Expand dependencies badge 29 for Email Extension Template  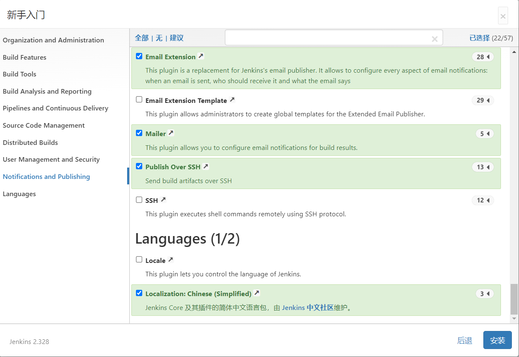point(483,100)
